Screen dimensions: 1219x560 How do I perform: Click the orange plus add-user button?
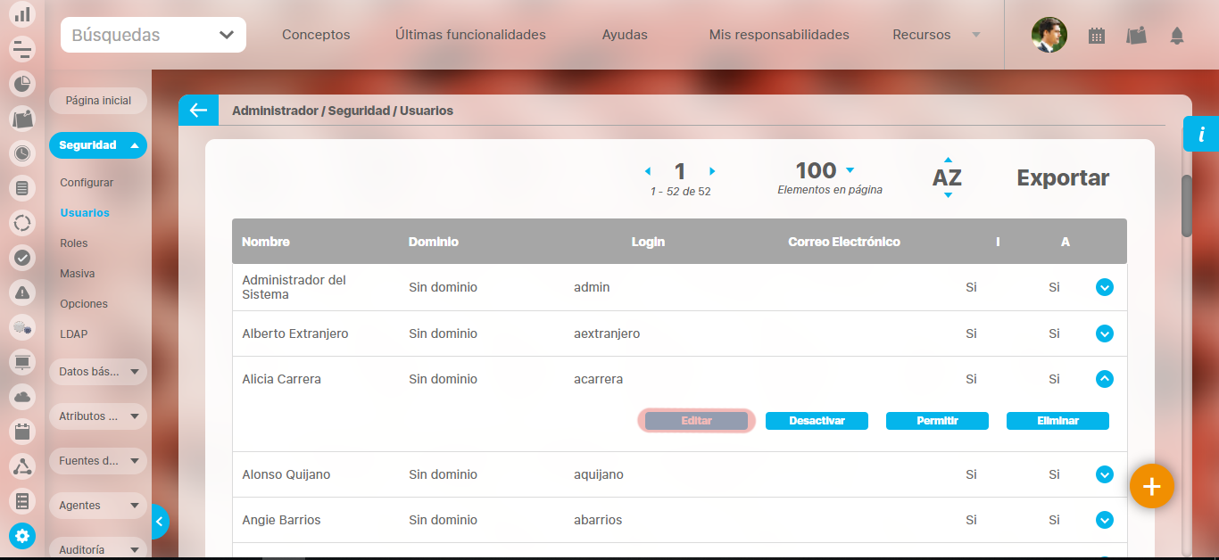[x=1151, y=486]
